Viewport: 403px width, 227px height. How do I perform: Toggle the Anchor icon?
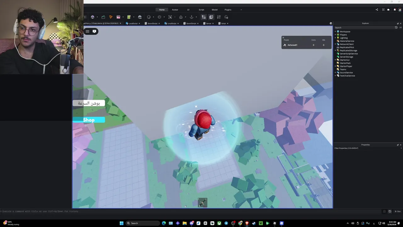191,17
